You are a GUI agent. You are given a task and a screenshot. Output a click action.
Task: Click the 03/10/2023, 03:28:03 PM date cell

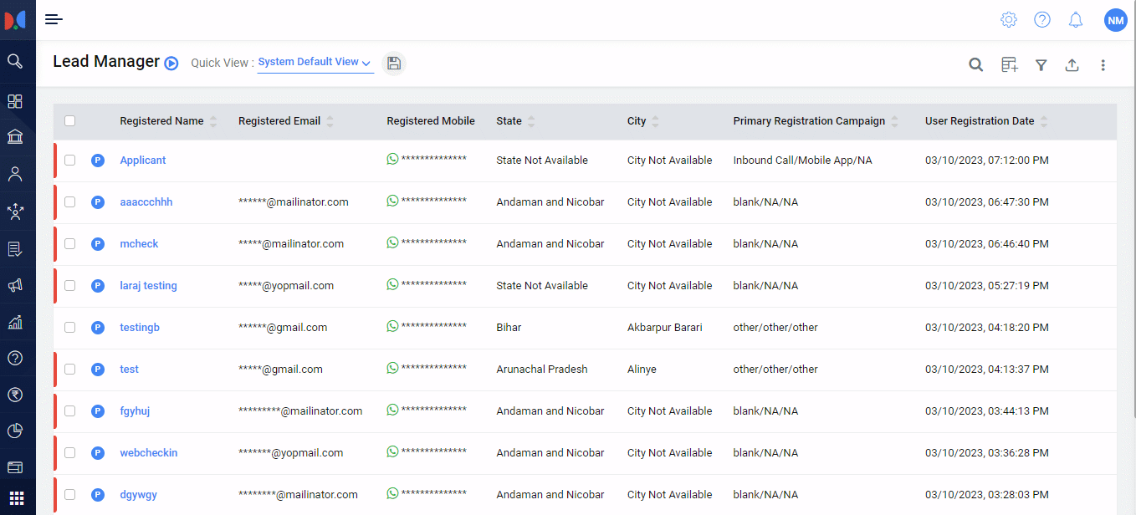coord(987,495)
